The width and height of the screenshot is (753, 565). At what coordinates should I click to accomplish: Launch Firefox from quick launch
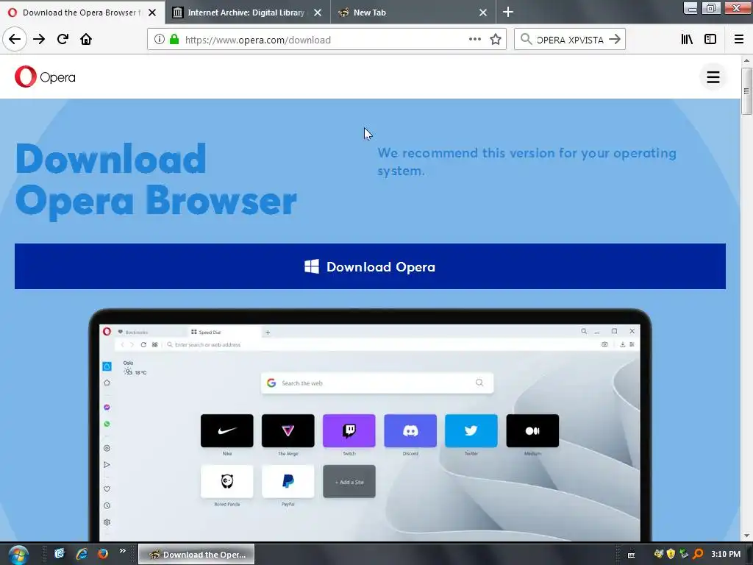pyautogui.click(x=102, y=554)
